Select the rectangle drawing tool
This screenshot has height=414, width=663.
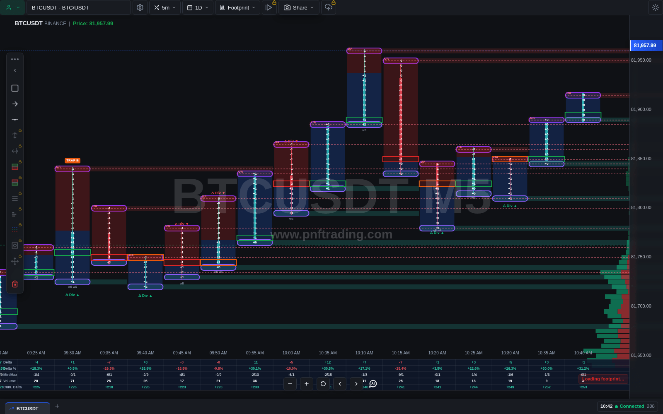(15, 88)
